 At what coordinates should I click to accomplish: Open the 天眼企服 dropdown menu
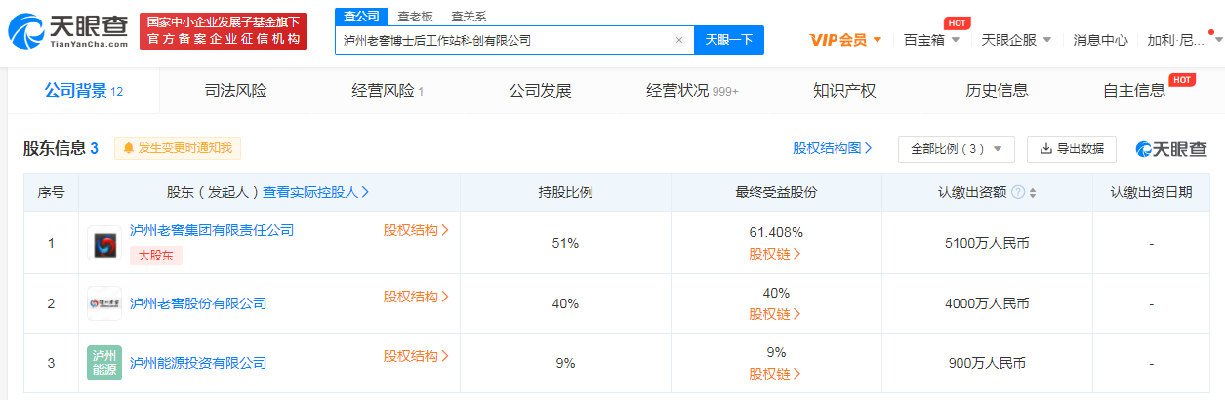(1016, 40)
